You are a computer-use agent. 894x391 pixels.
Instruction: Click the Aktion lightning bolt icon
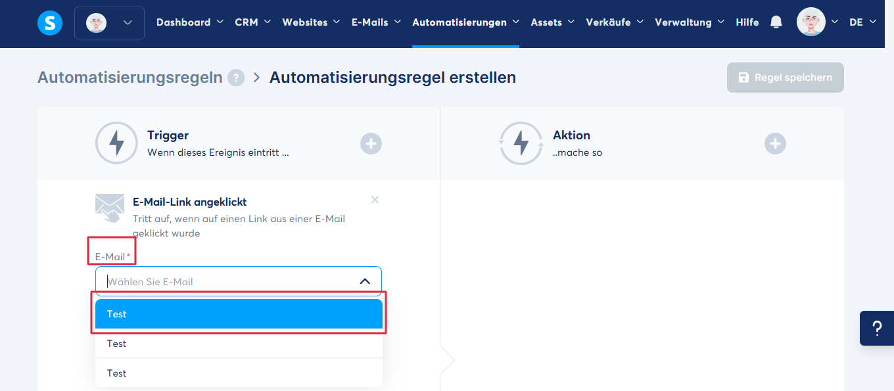[x=521, y=143]
